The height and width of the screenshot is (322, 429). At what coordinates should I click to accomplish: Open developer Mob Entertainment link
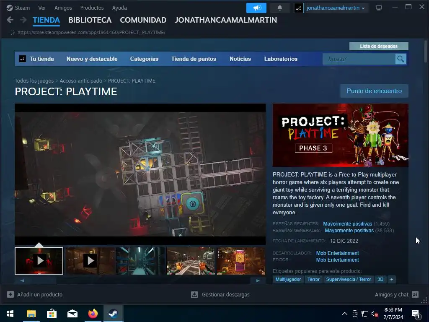[337, 253]
